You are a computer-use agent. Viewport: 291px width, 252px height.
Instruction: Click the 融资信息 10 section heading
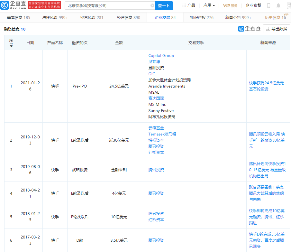(15, 29)
